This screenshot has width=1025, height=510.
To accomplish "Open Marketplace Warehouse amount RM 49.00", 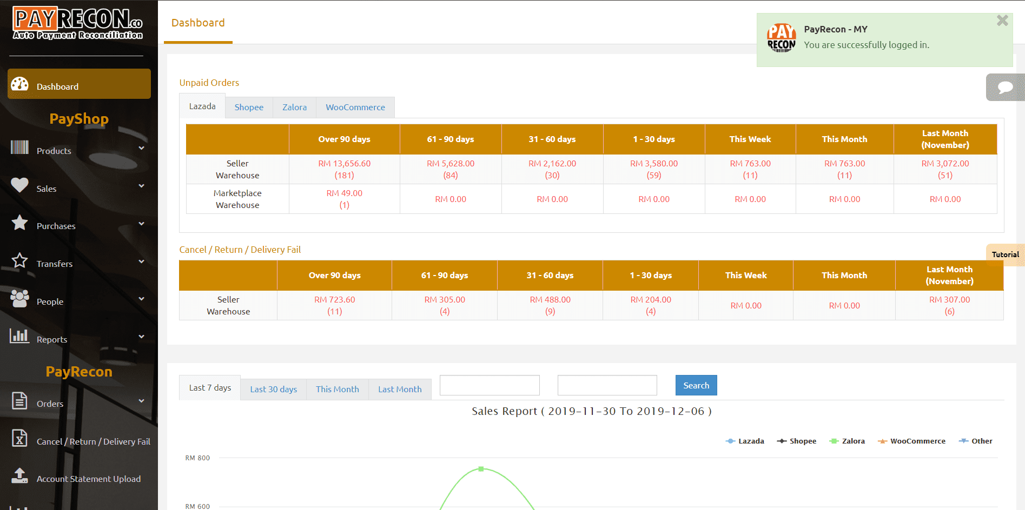I will click(344, 199).
